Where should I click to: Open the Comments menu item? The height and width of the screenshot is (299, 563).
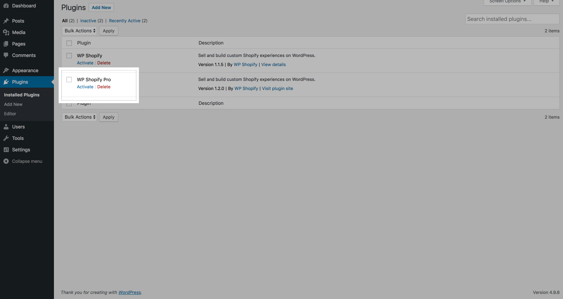click(x=24, y=55)
